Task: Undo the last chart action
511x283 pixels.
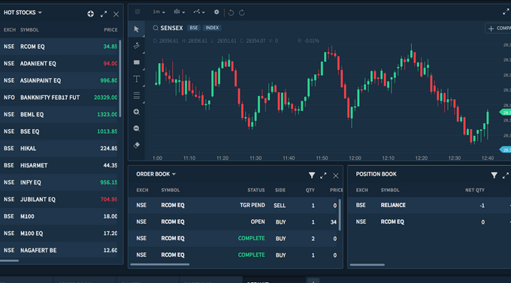Action: click(231, 13)
